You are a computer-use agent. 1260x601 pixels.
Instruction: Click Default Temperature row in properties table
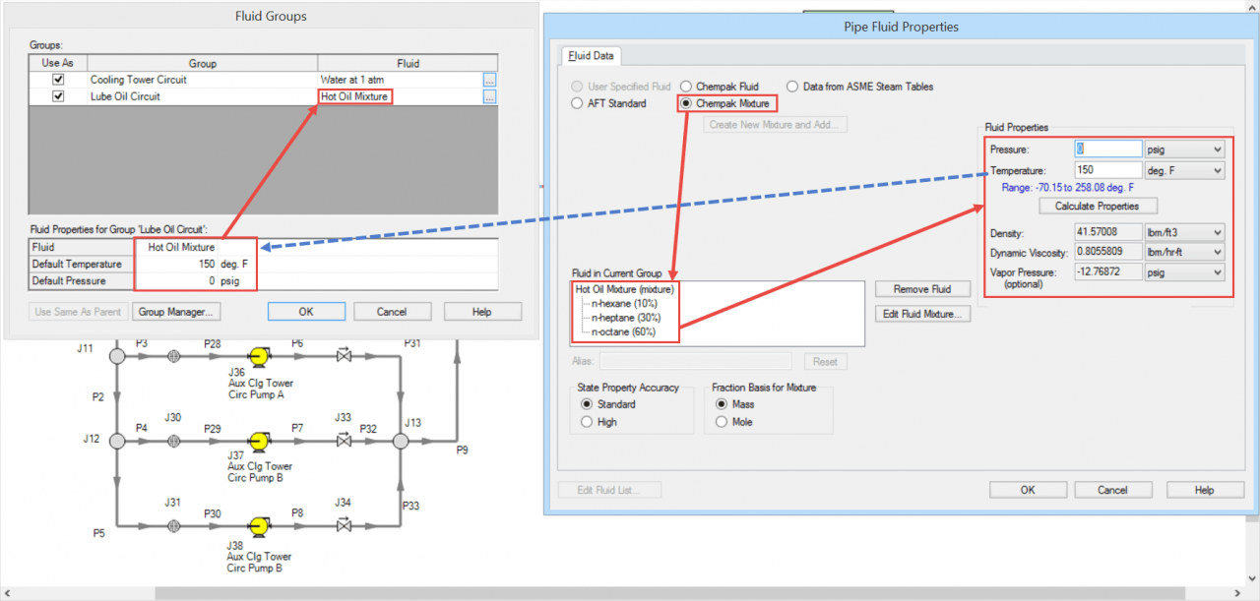[263, 264]
